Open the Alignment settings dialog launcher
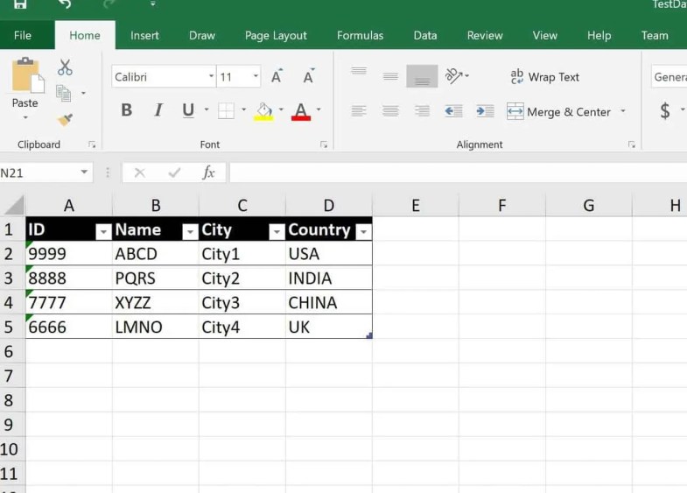Viewport: 687px width, 493px height. (x=631, y=144)
